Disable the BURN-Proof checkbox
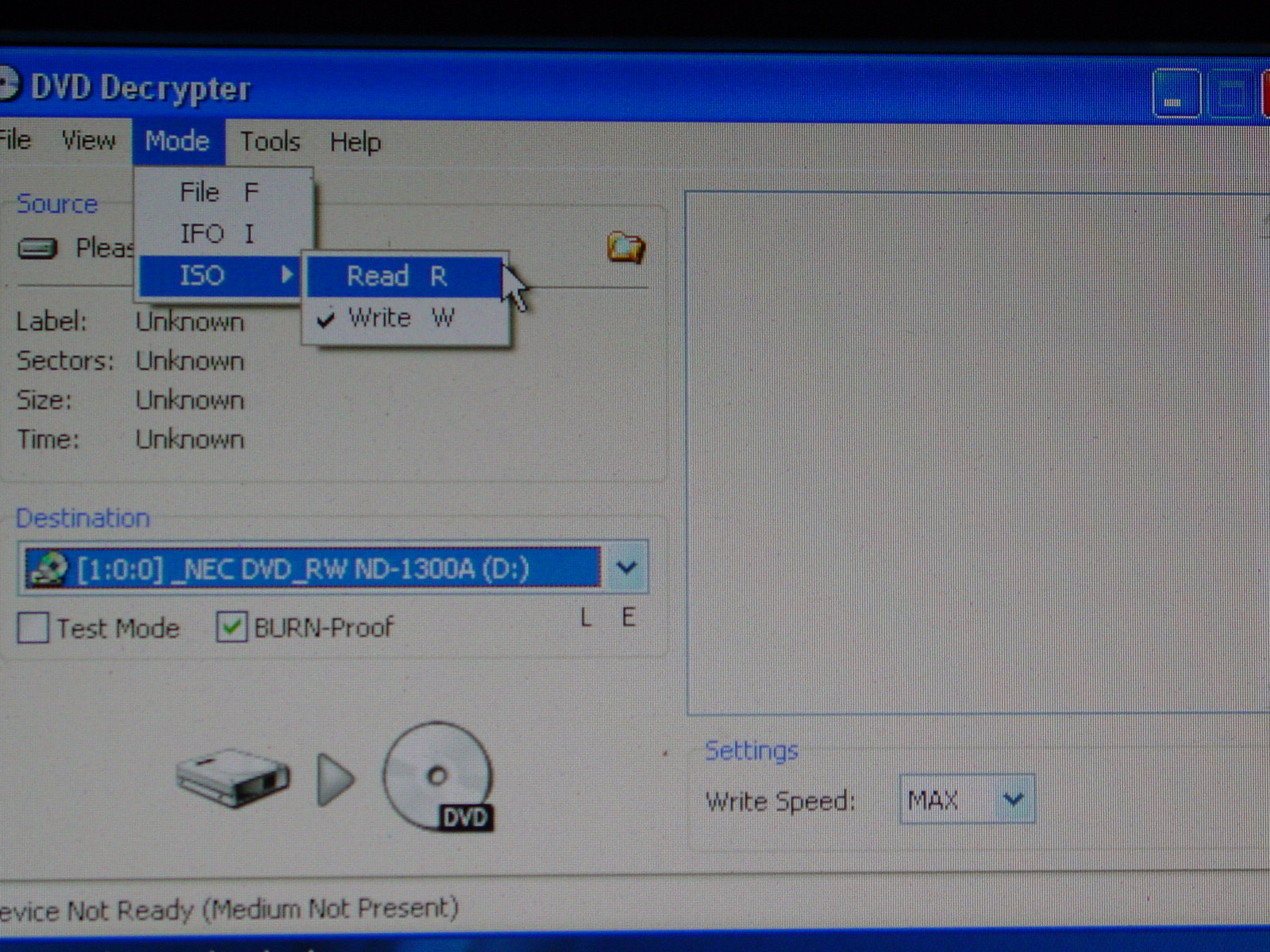 (x=231, y=627)
